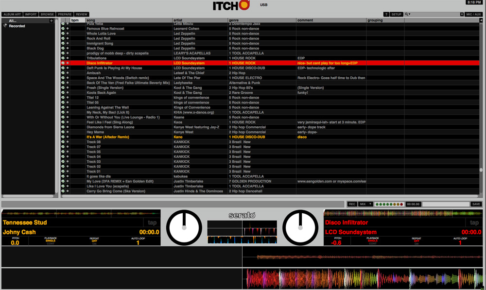This screenshot has width=486, height=290.
Task: Open the REVIEW tab
Action: coord(82,14)
